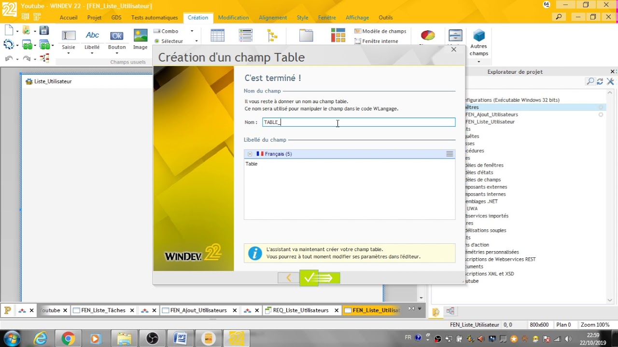Click the search icon in Explorateur de projet
This screenshot has width=618, height=347.
[x=590, y=81]
